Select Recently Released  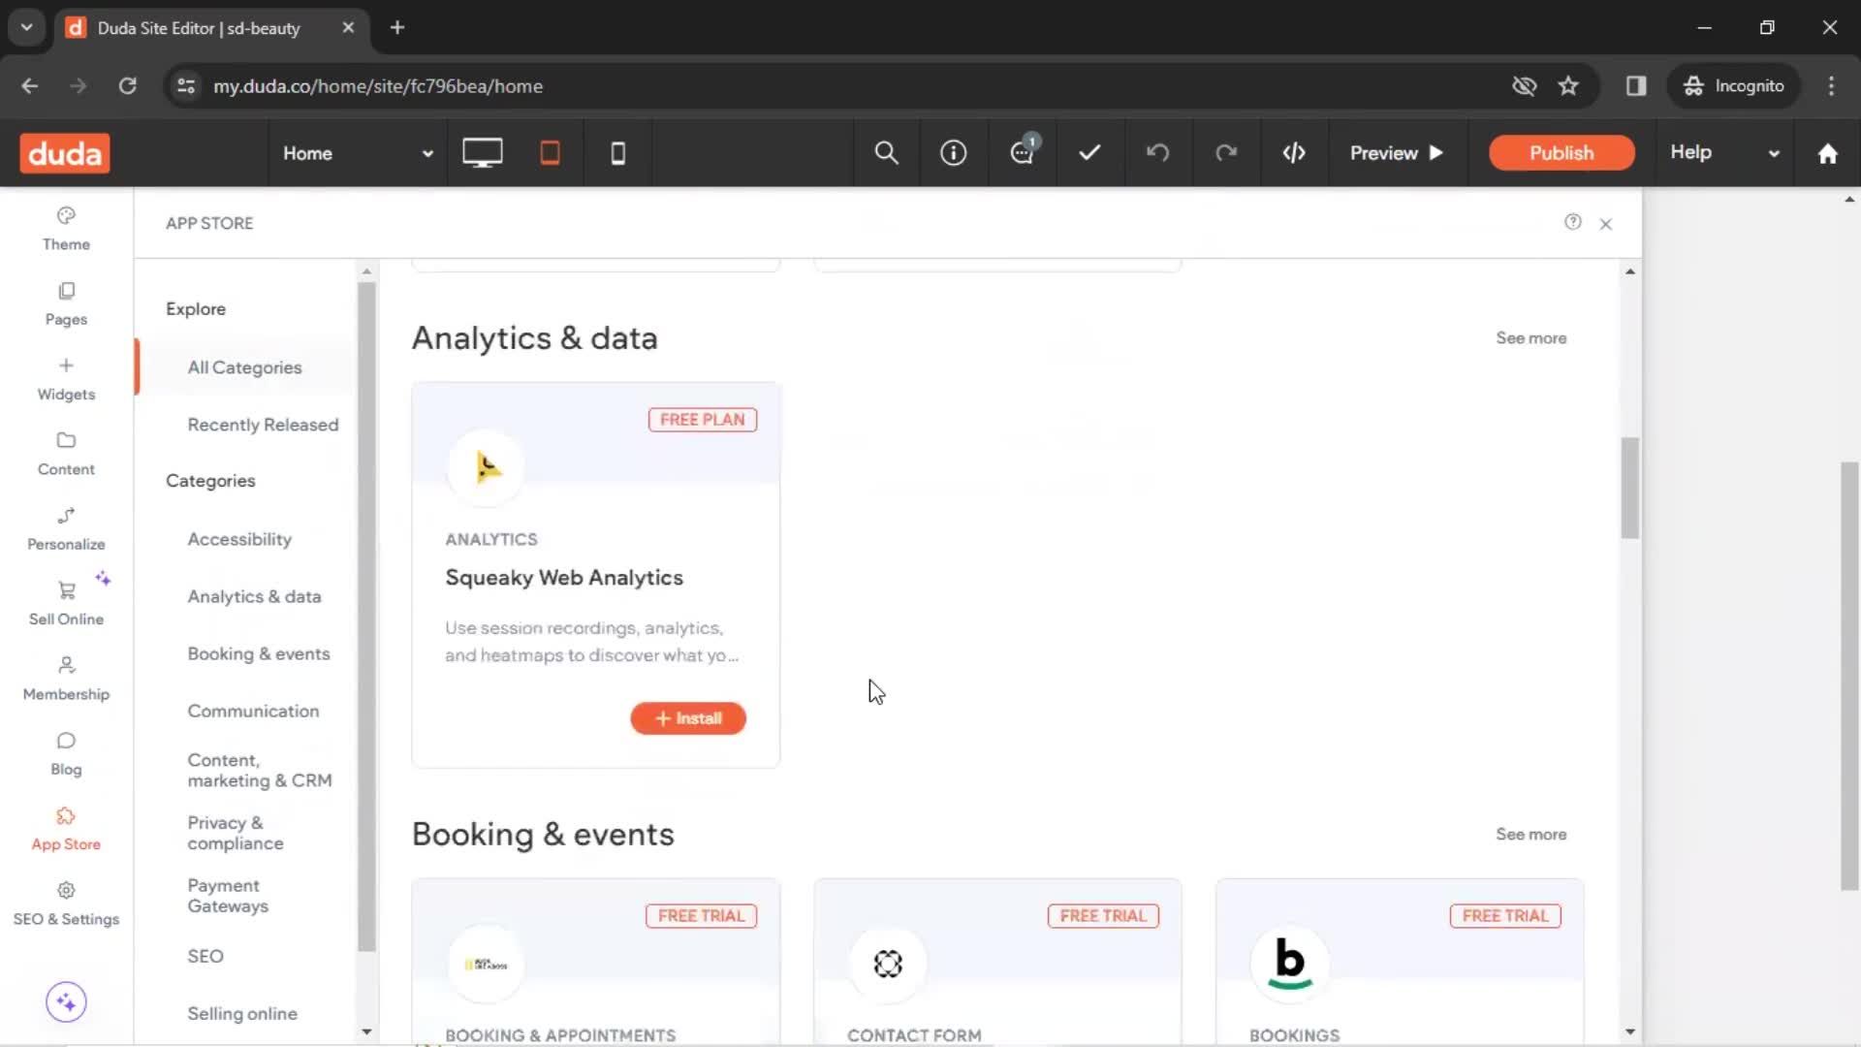[263, 425]
